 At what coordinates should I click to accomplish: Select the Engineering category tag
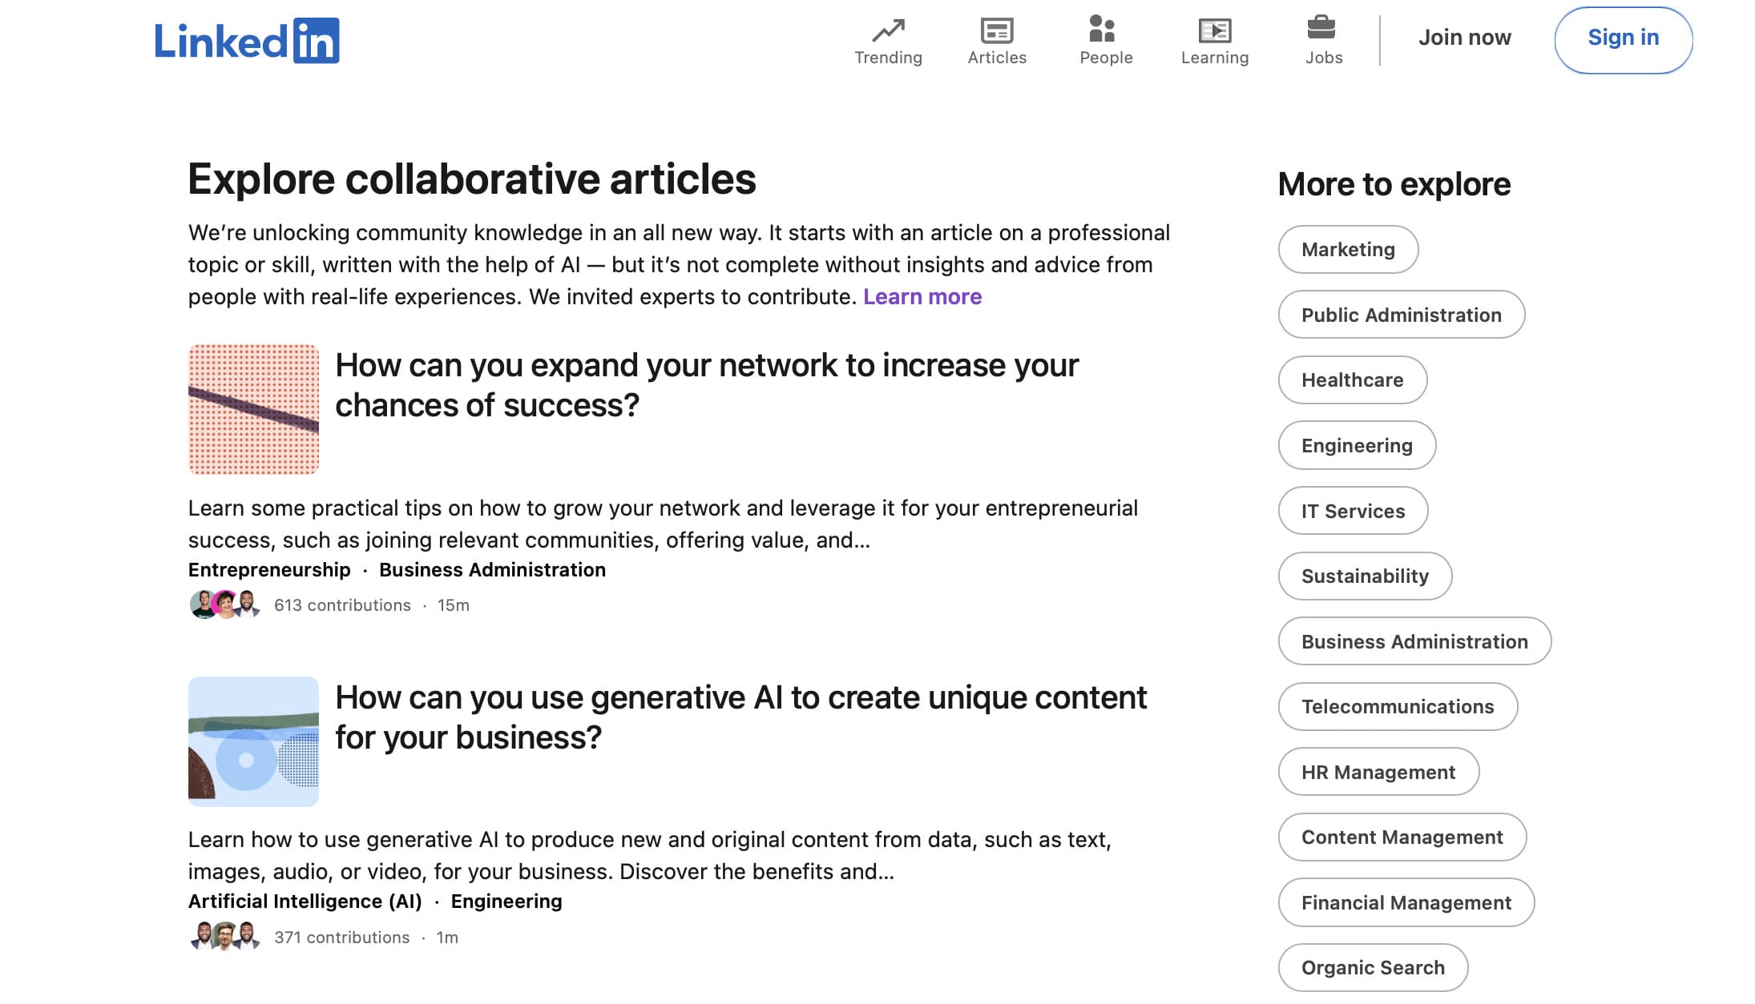point(1358,444)
